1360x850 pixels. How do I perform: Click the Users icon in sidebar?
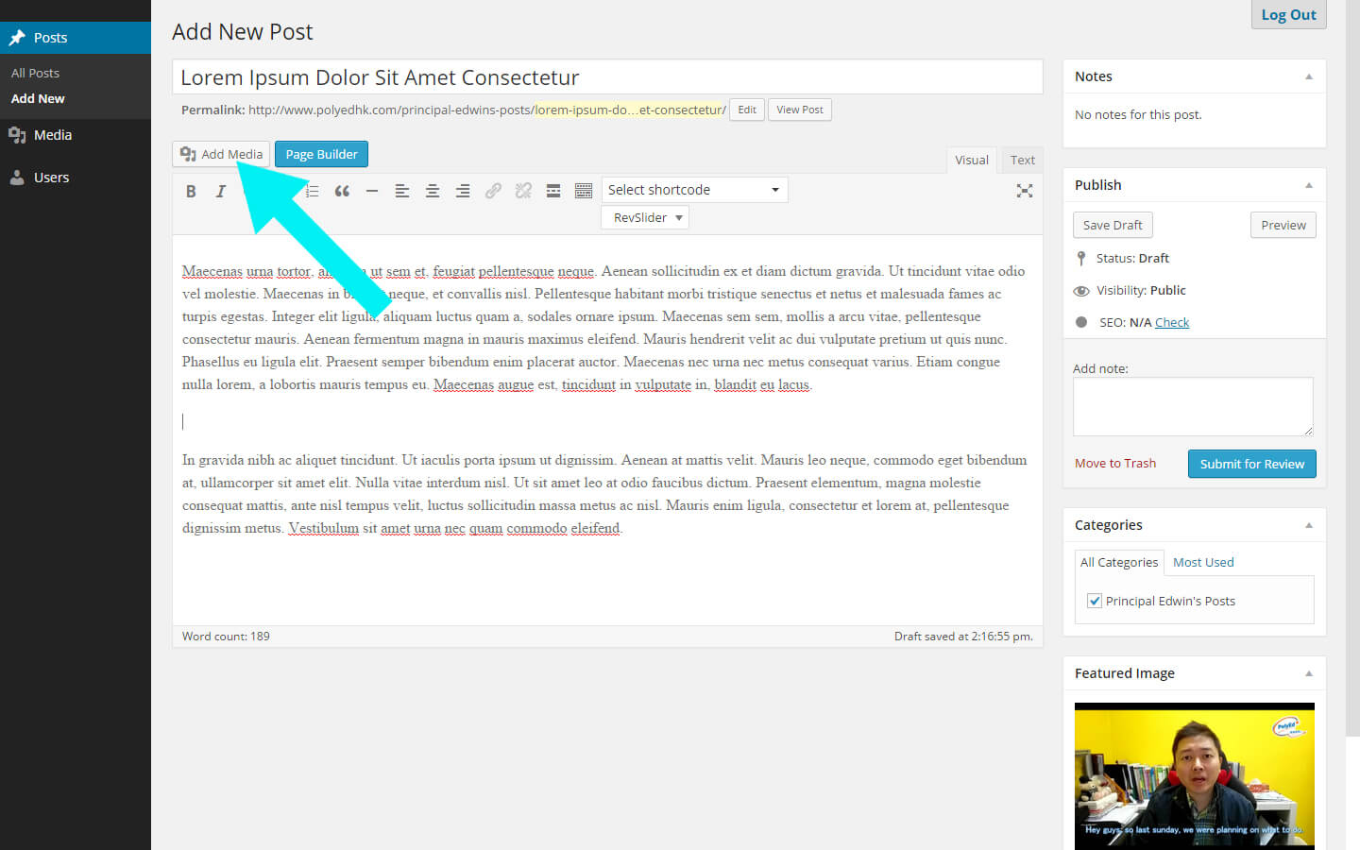click(x=17, y=178)
